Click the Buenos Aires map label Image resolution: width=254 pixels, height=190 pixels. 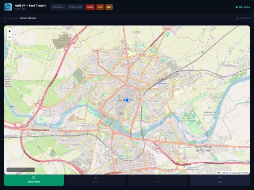[28, 133]
